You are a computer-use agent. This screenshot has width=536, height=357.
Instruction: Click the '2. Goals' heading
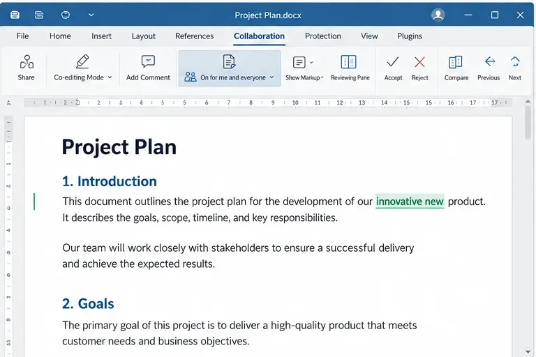tap(88, 304)
